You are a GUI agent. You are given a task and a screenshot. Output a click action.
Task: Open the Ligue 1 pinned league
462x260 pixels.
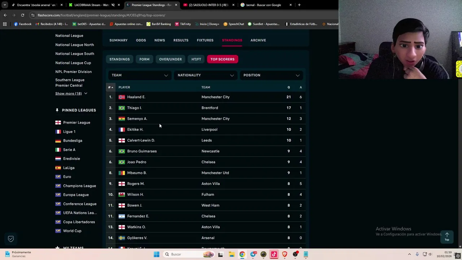(x=69, y=131)
